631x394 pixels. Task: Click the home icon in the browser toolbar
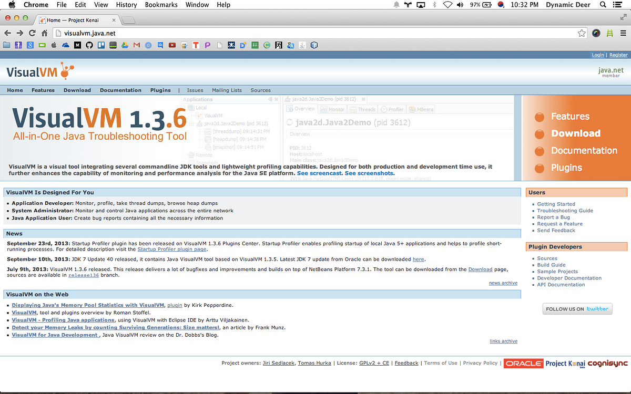pyautogui.click(x=44, y=32)
